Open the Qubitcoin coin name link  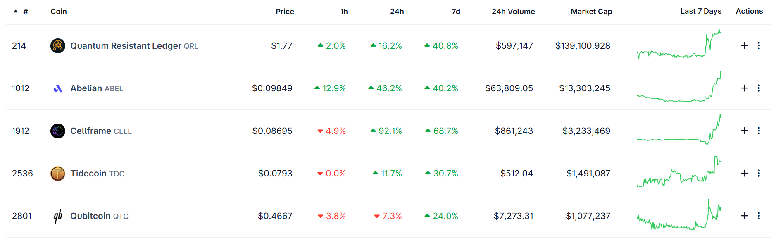coord(90,216)
